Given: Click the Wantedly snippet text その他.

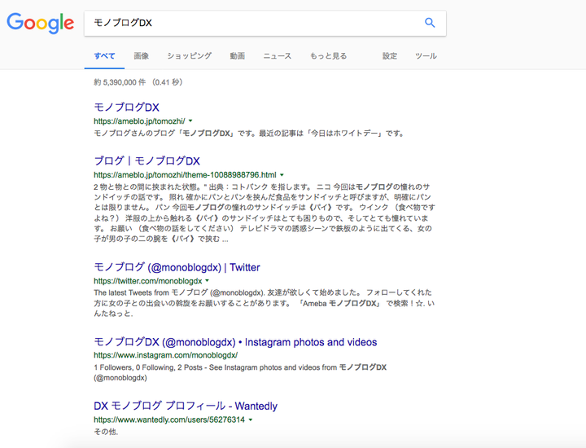Looking at the screenshot, I should pyautogui.click(x=106, y=432).
